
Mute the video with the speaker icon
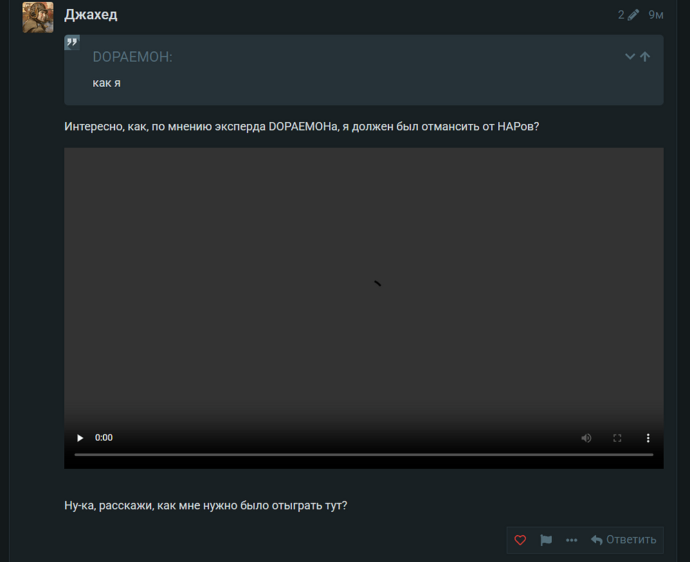tap(586, 438)
